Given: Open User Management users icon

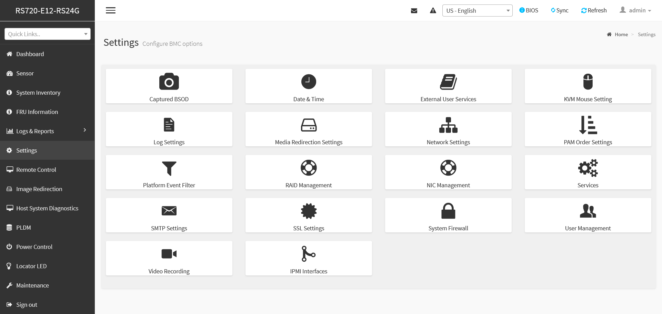Looking at the screenshot, I should pyautogui.click(x=588, y=211).
